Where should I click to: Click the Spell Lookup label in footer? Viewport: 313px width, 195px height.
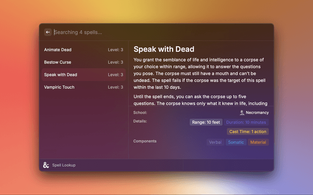[x=64, y=165]
